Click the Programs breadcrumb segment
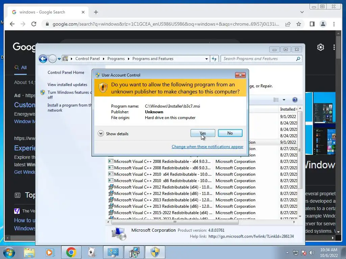 [x=116, y=59]
